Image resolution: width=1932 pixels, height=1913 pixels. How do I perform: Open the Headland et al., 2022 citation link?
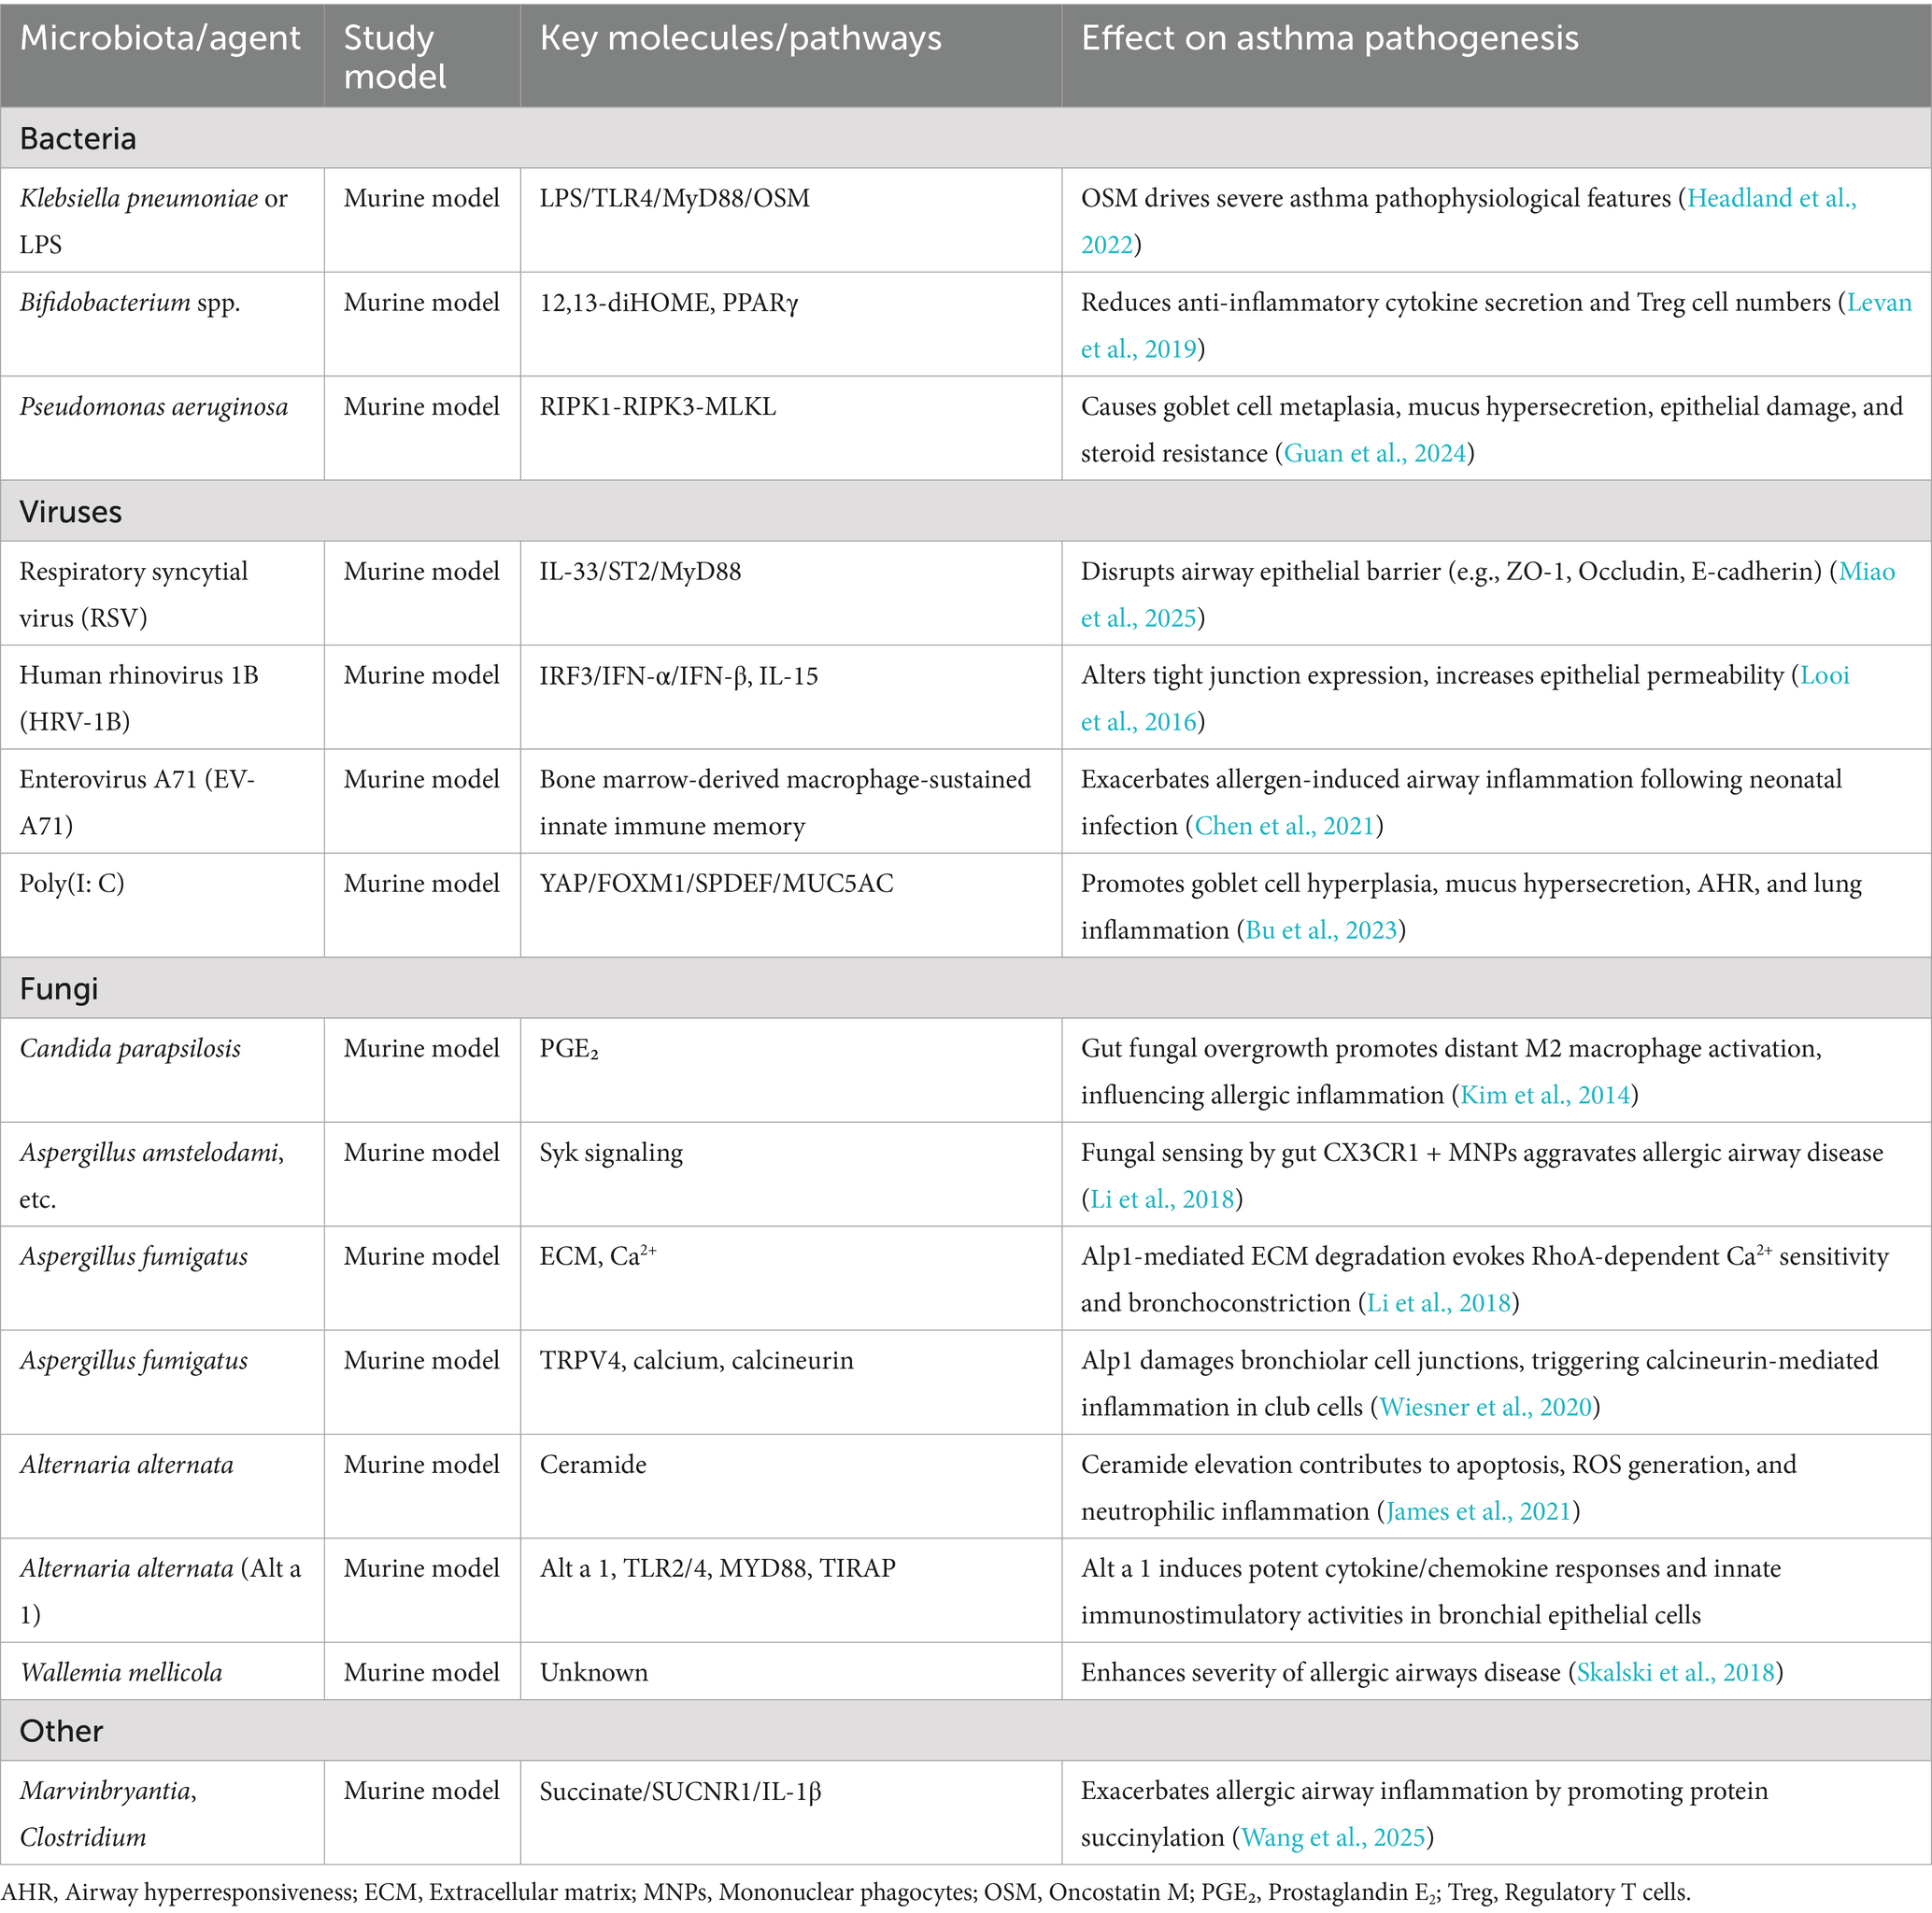pyautogui.click(x=1770, y=199)
